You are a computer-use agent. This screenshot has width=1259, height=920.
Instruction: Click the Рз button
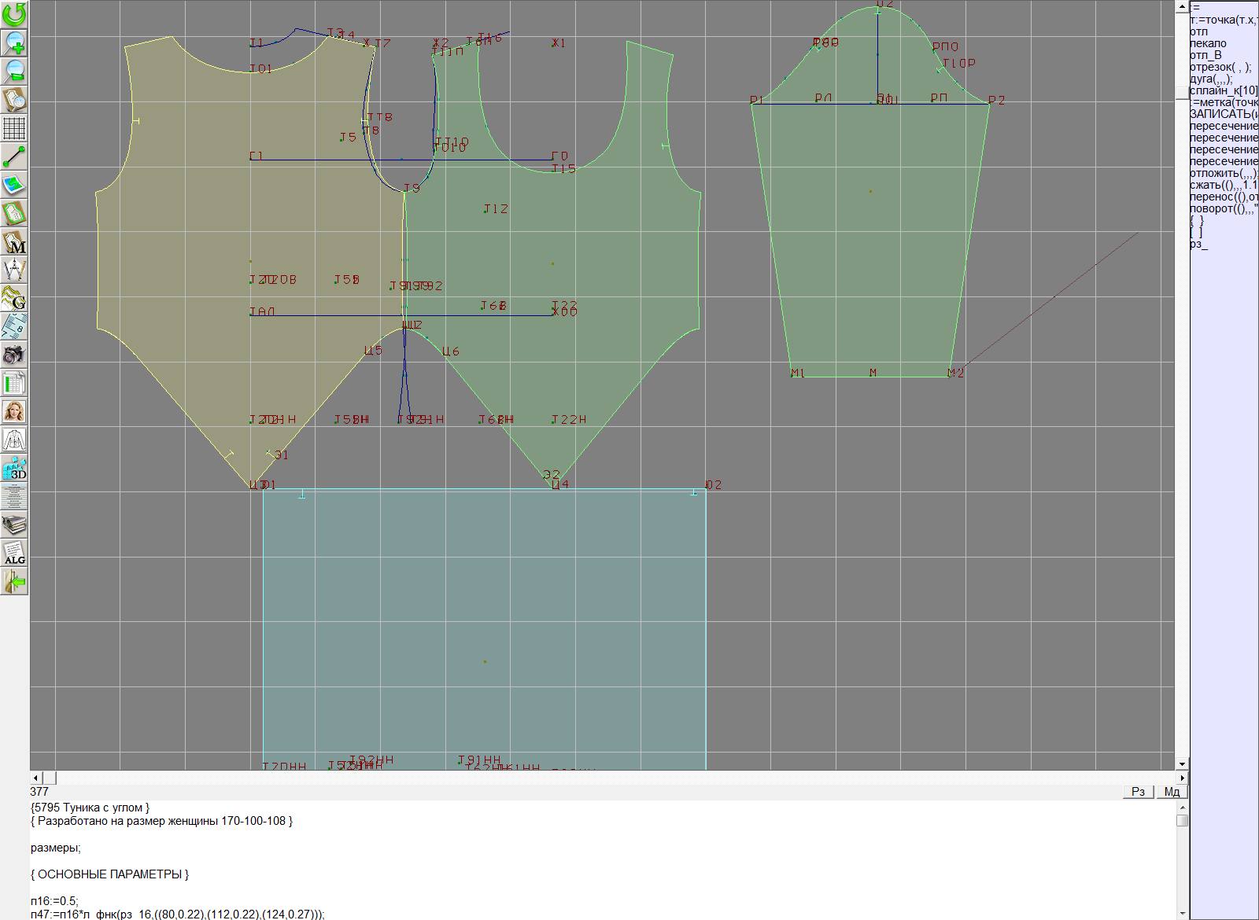coord(1138,792)
